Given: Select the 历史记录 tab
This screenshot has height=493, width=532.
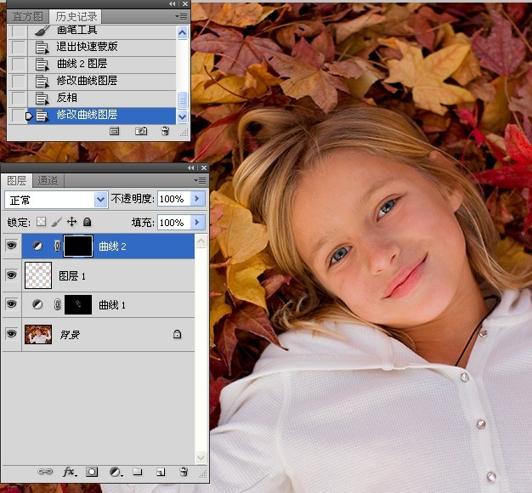Looking at the screenshot, I should click(x=76, y=16).
